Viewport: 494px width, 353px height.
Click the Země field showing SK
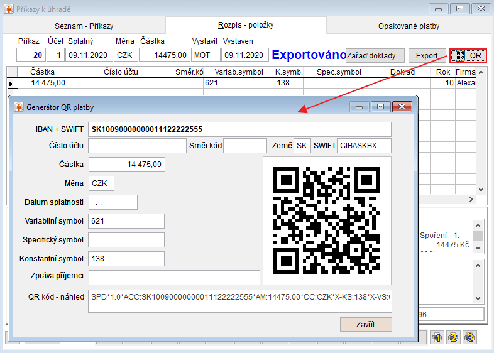click(x=302, y=146)
